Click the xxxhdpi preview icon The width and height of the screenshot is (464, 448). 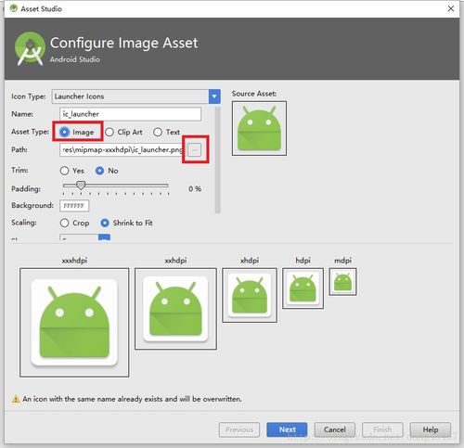pyautogui.click(x=74, y=323)
